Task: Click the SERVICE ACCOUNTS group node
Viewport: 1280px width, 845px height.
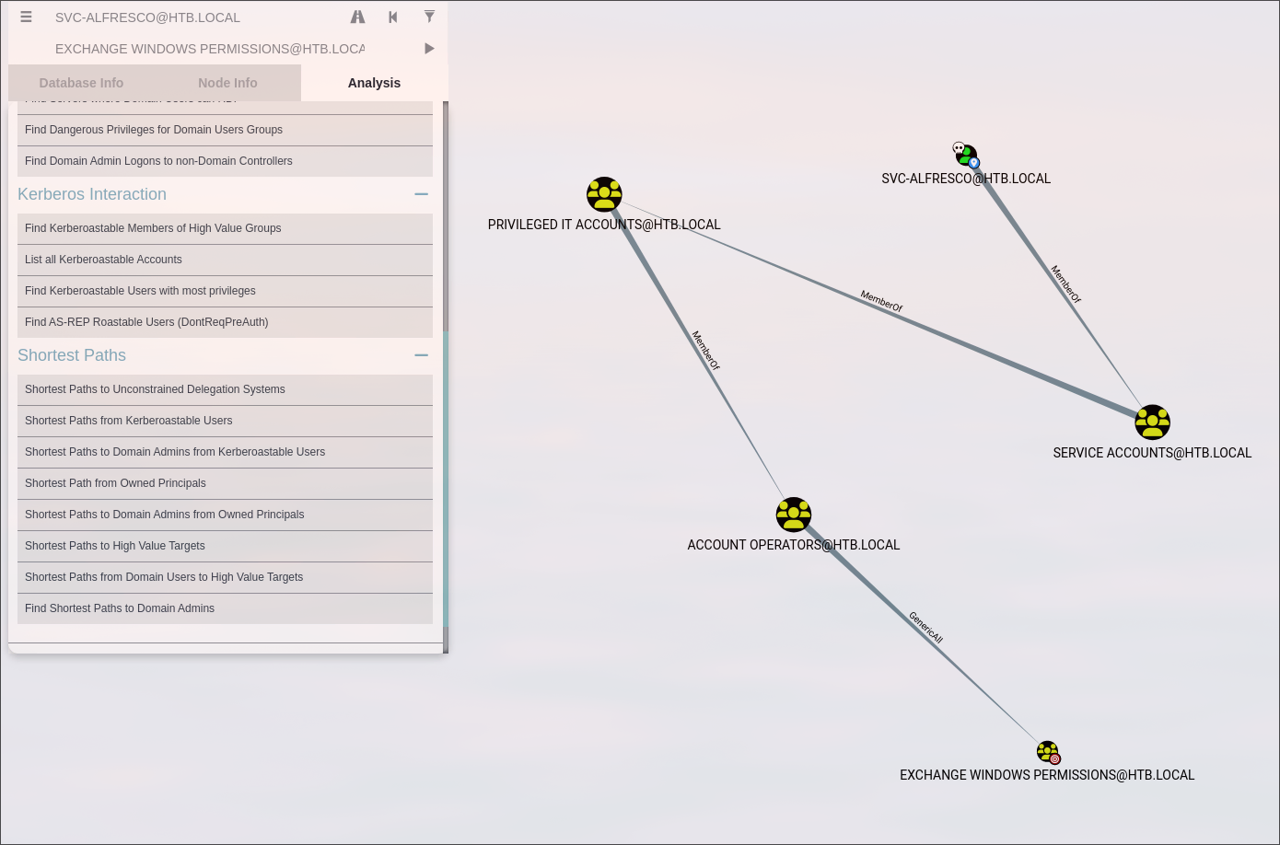Action: [x=1152, y=422]
